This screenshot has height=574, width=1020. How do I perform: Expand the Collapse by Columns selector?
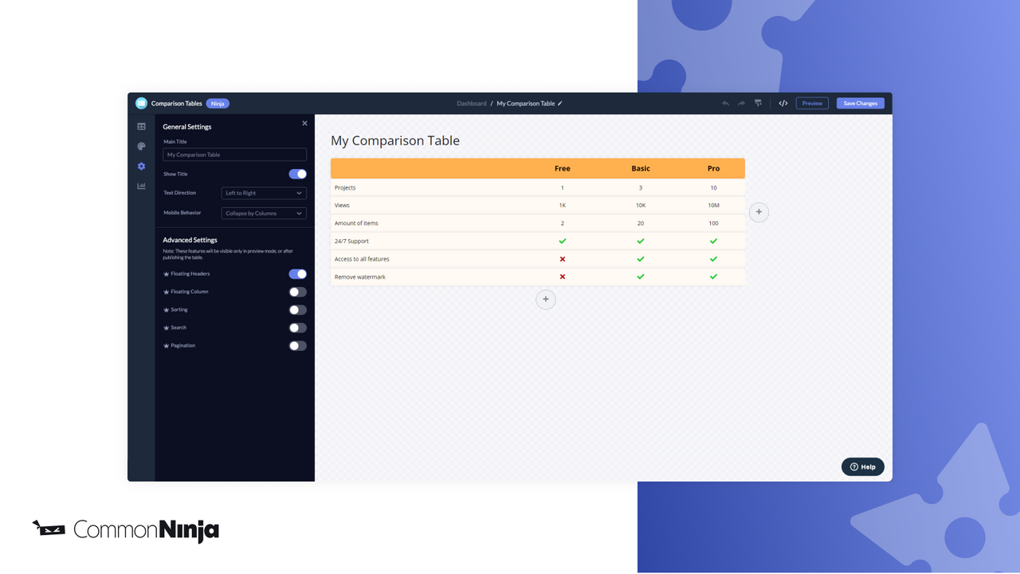(263, 212)
